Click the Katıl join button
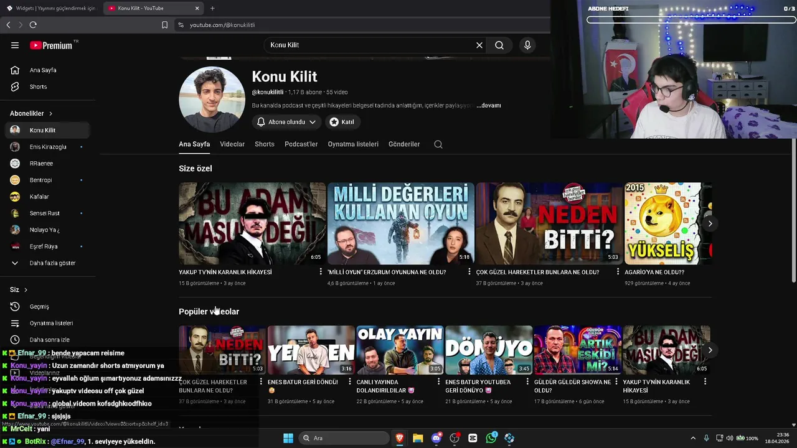The height and width of the screenshot is (448, 797). tap(342, 122)
